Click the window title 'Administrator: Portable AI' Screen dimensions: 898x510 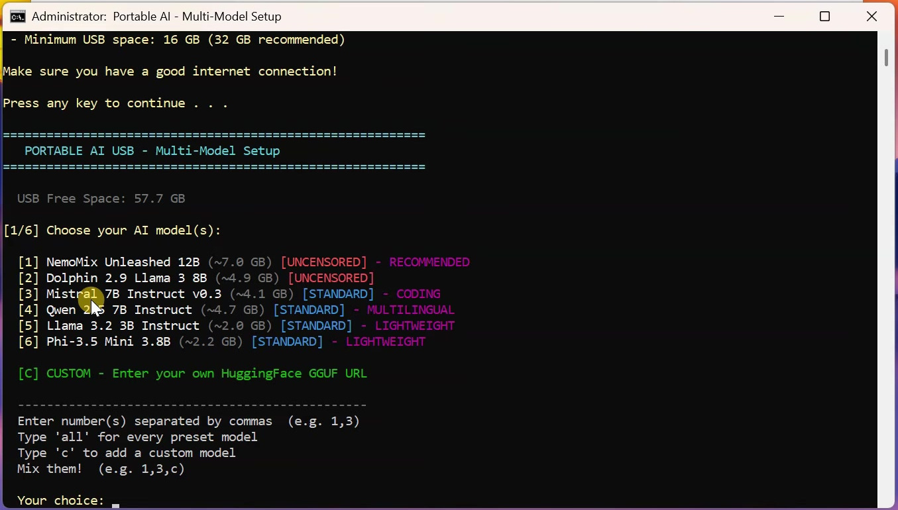pyautogui.click(x=156, y=17)
